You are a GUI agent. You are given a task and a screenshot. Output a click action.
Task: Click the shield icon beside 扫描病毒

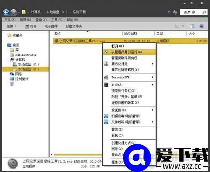106,116
